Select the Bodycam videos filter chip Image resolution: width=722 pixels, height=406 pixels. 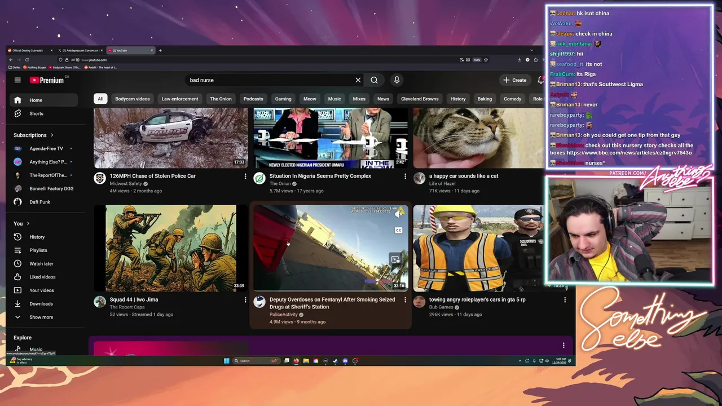pyautogui.click(x=133, y=99)
